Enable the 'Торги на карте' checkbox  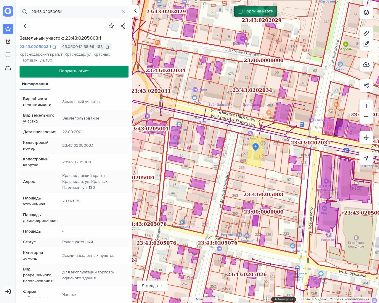pos(240,11)
